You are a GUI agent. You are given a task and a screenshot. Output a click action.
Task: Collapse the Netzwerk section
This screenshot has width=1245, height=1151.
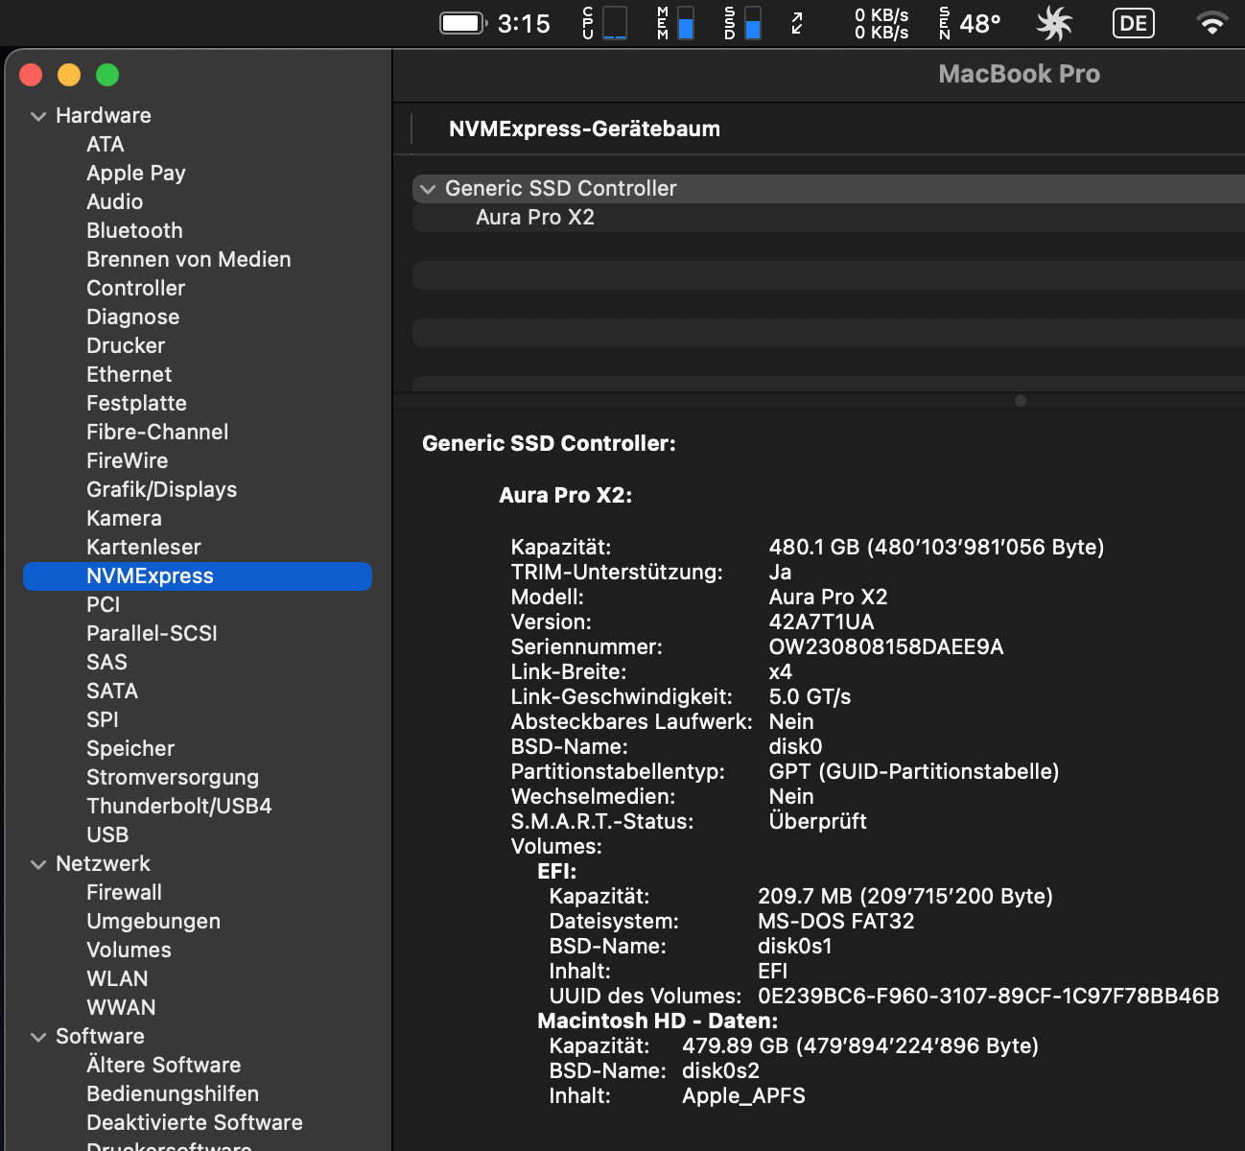[38, 864]
